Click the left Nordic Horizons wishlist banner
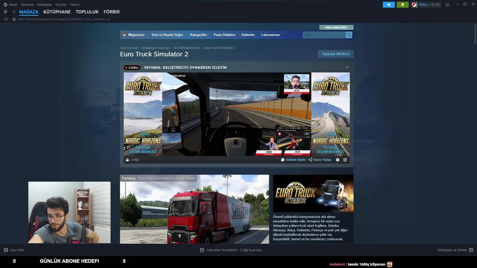 [143, 114]
